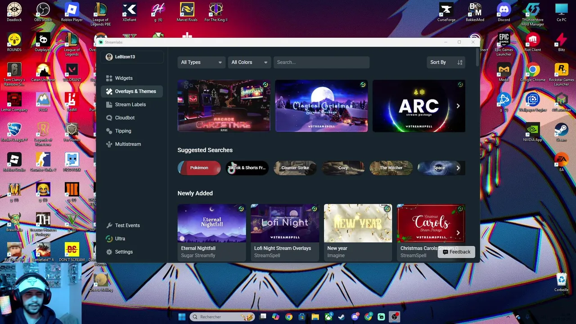Click the CurseForge desktop icon
This screenshot has width=576, height=324.
(x=446, y=12)
